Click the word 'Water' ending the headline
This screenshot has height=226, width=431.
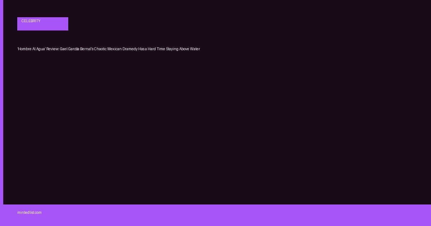(x=195, y=49)
